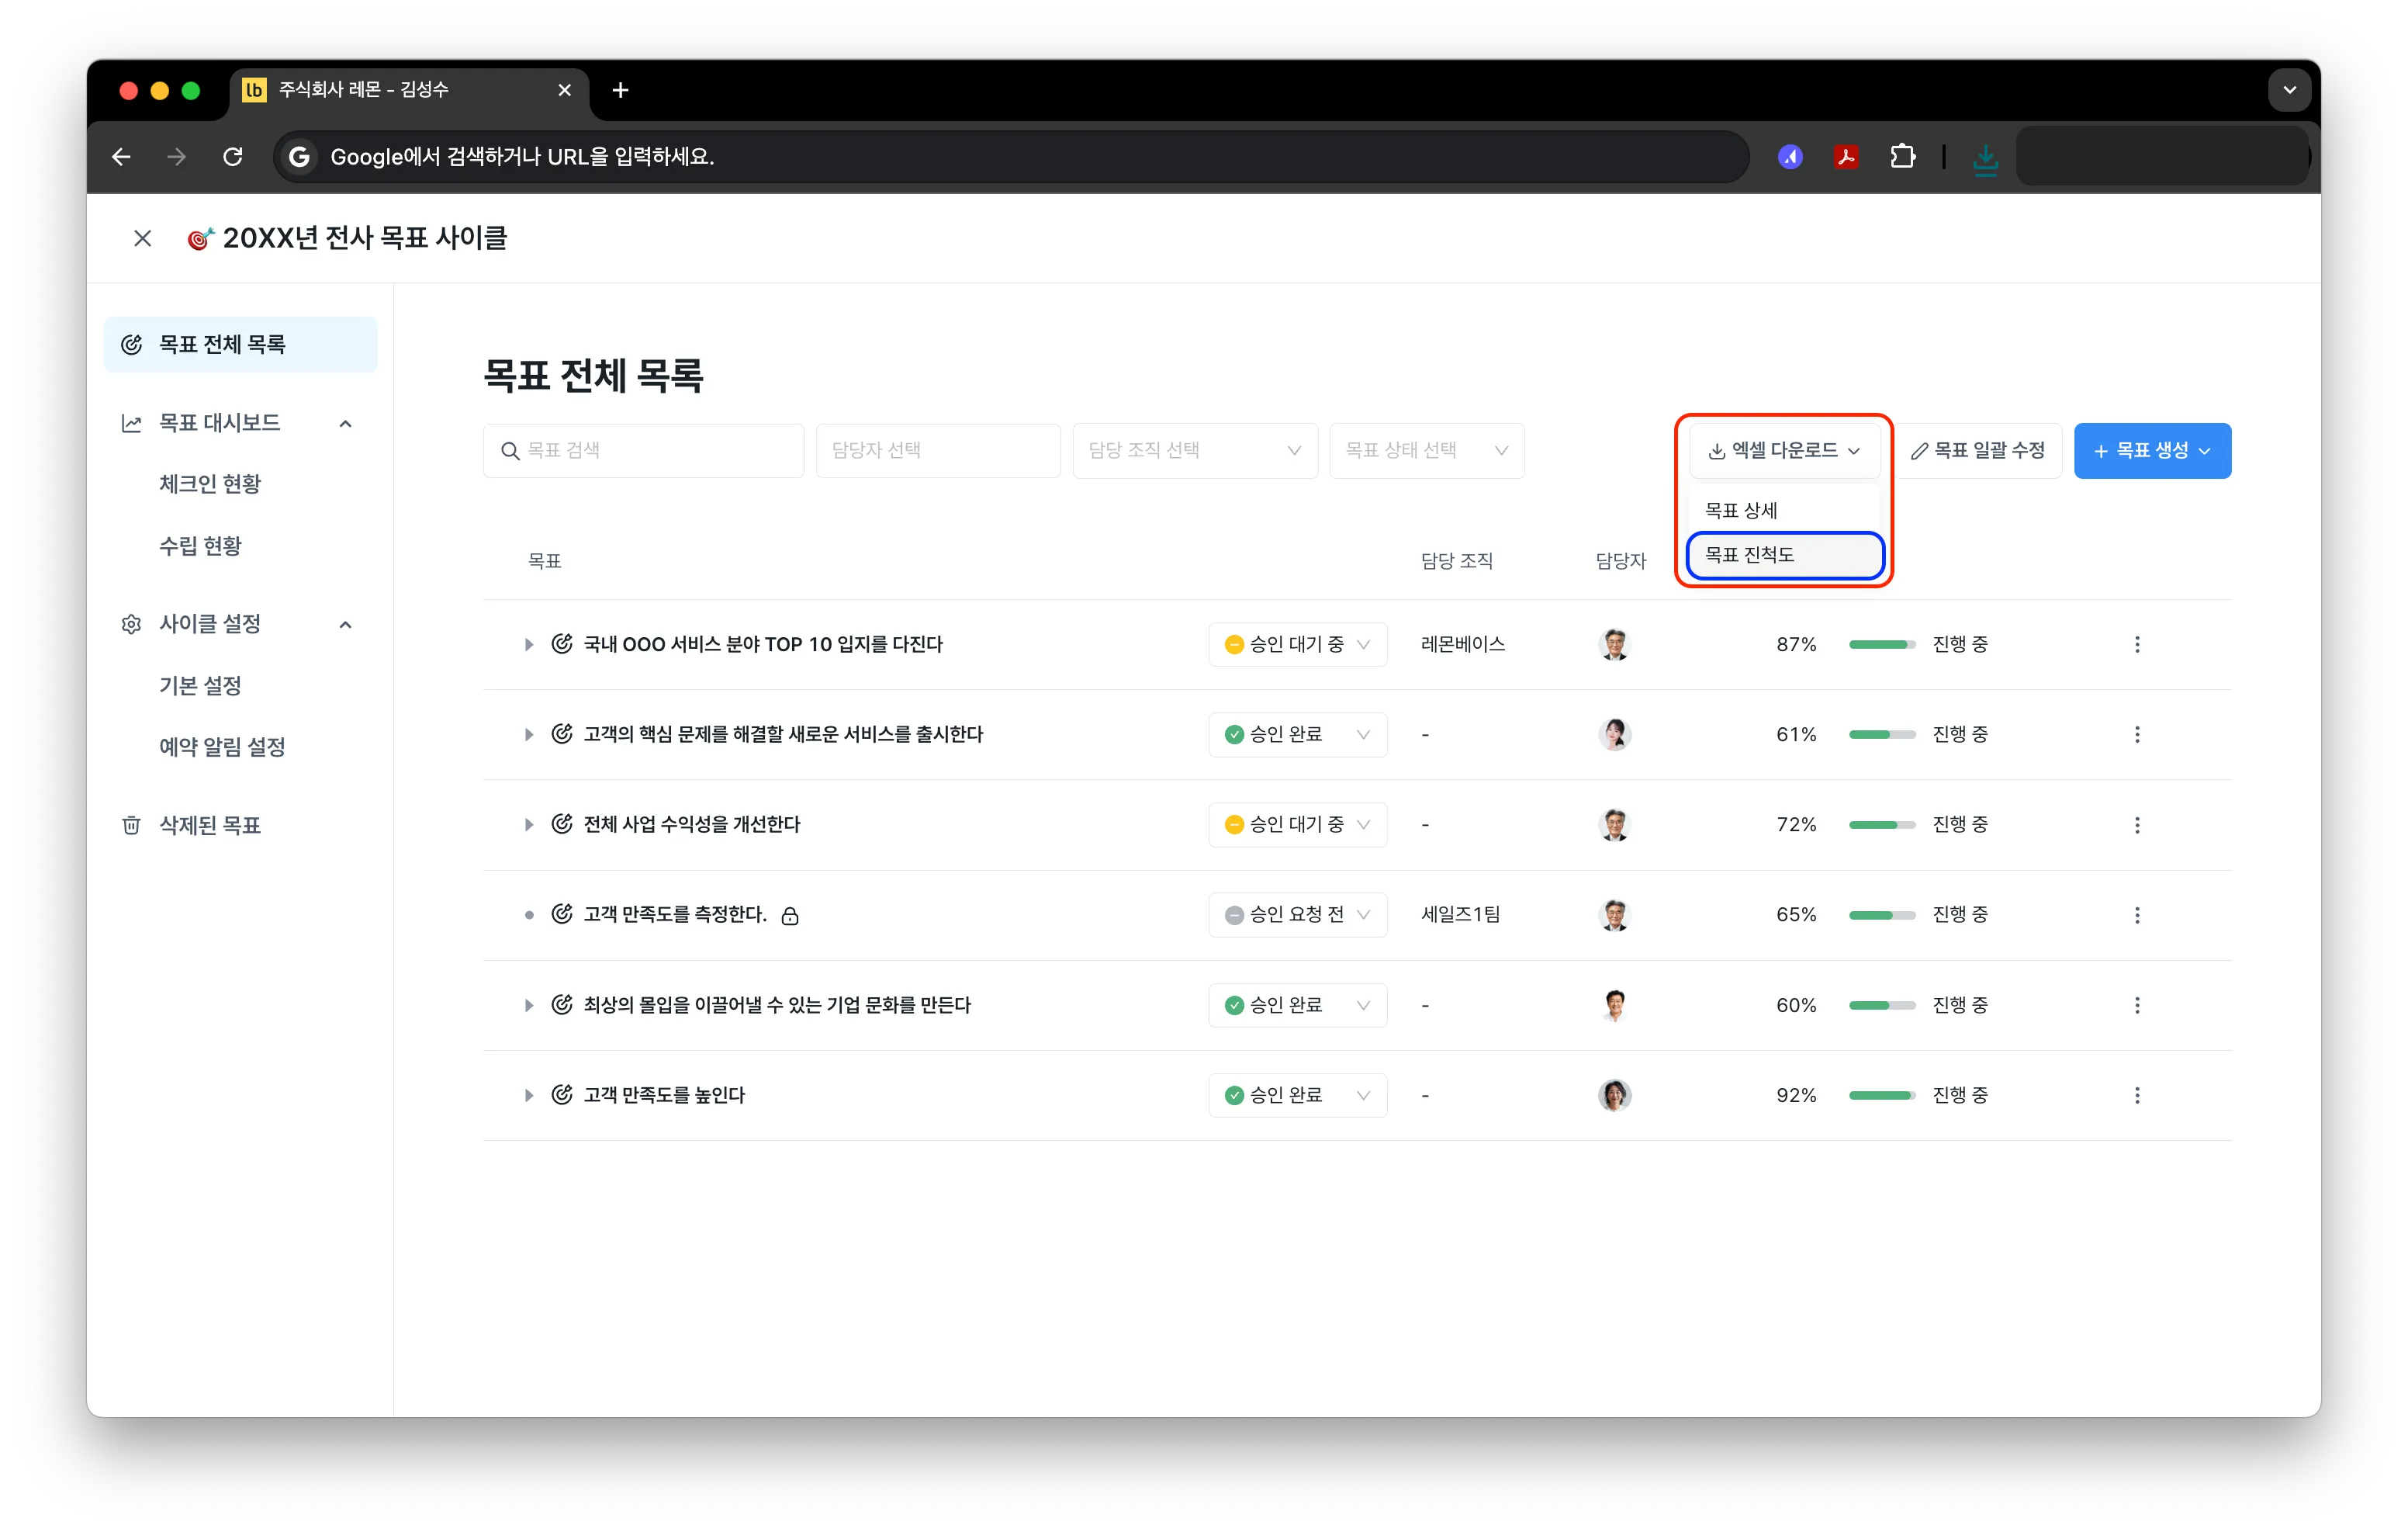Open three-dot menu for 세일즈1팀 goal row

pyautogui.click(x=2137, y=914)
